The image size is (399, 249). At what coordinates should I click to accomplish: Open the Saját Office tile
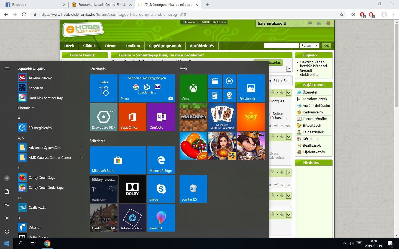pyautogui.click(x=132, y=117)
